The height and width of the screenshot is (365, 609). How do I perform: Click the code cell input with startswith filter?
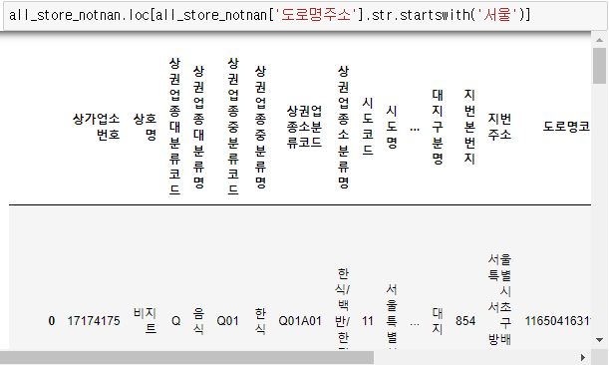coord(305,15)
